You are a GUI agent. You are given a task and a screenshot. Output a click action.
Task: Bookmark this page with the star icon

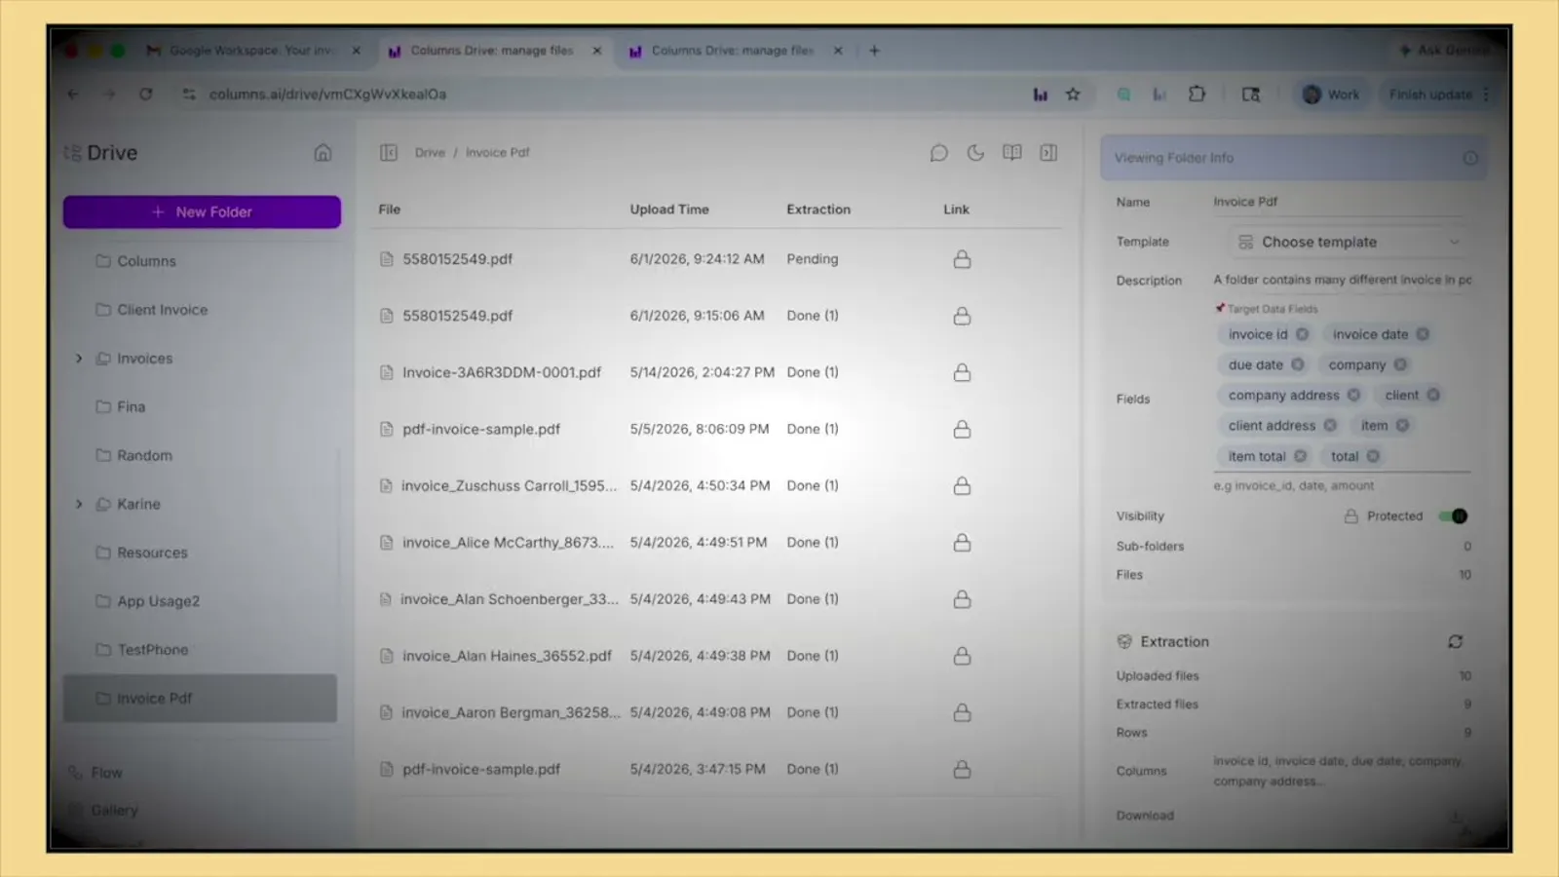pyautogui.click(x=1073, y=95)
